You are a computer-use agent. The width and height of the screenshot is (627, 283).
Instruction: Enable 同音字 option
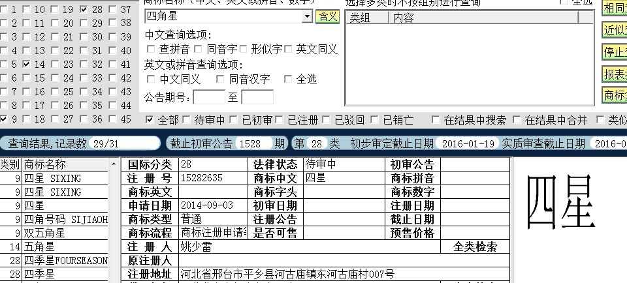click(198, 49)
